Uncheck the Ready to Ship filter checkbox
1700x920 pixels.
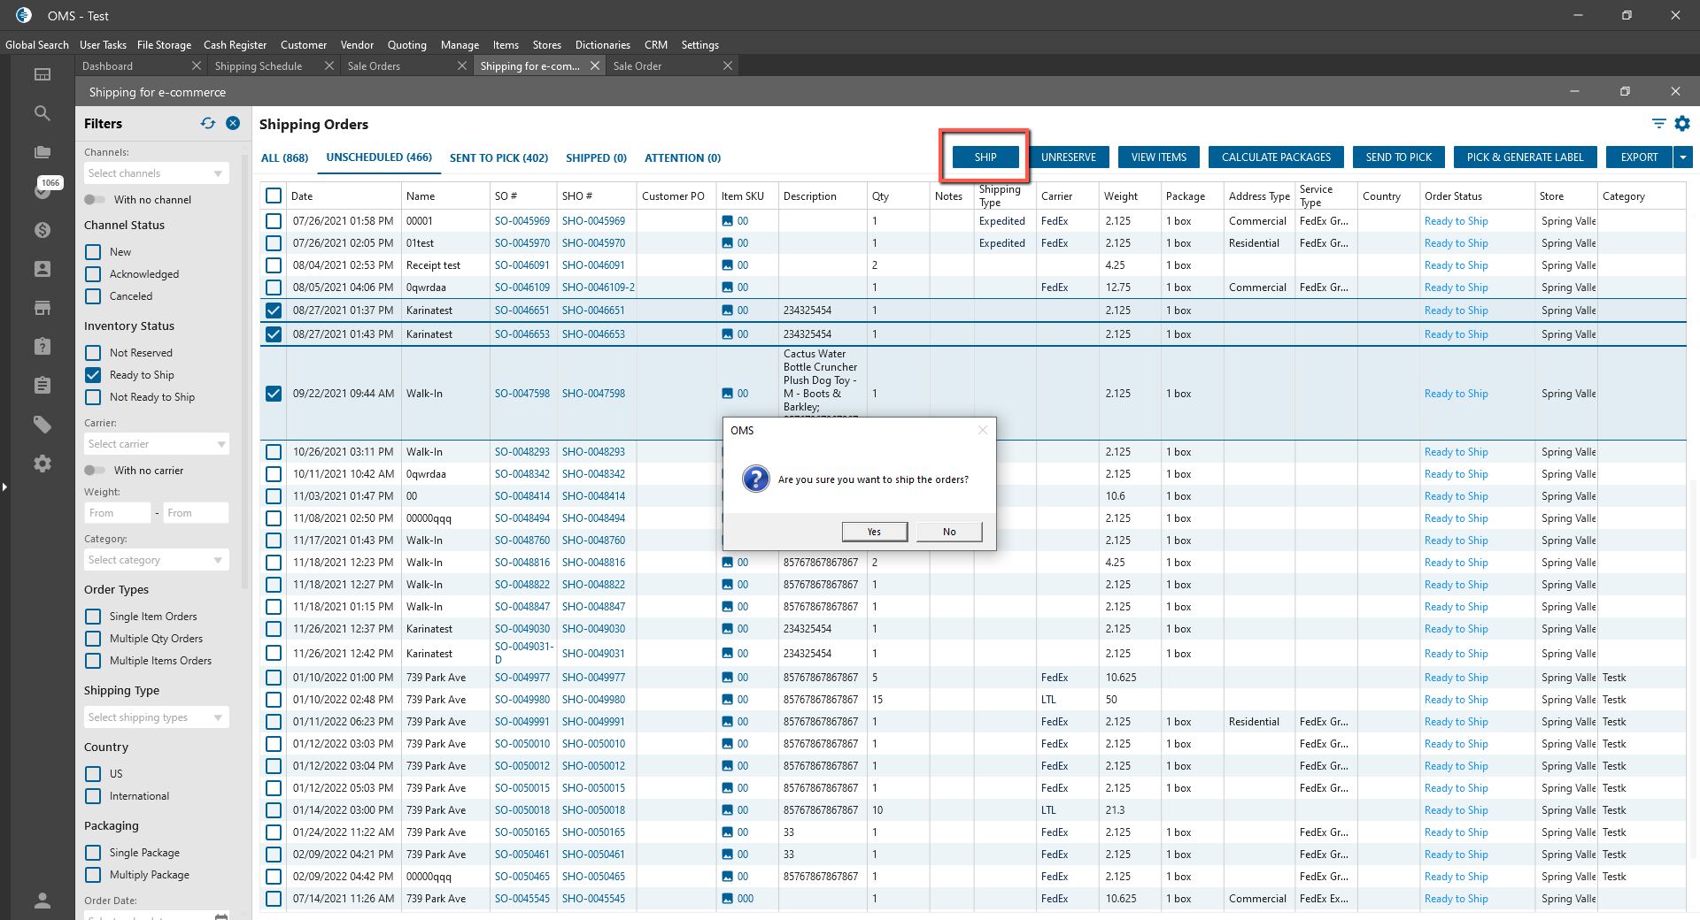pos(93,375)
